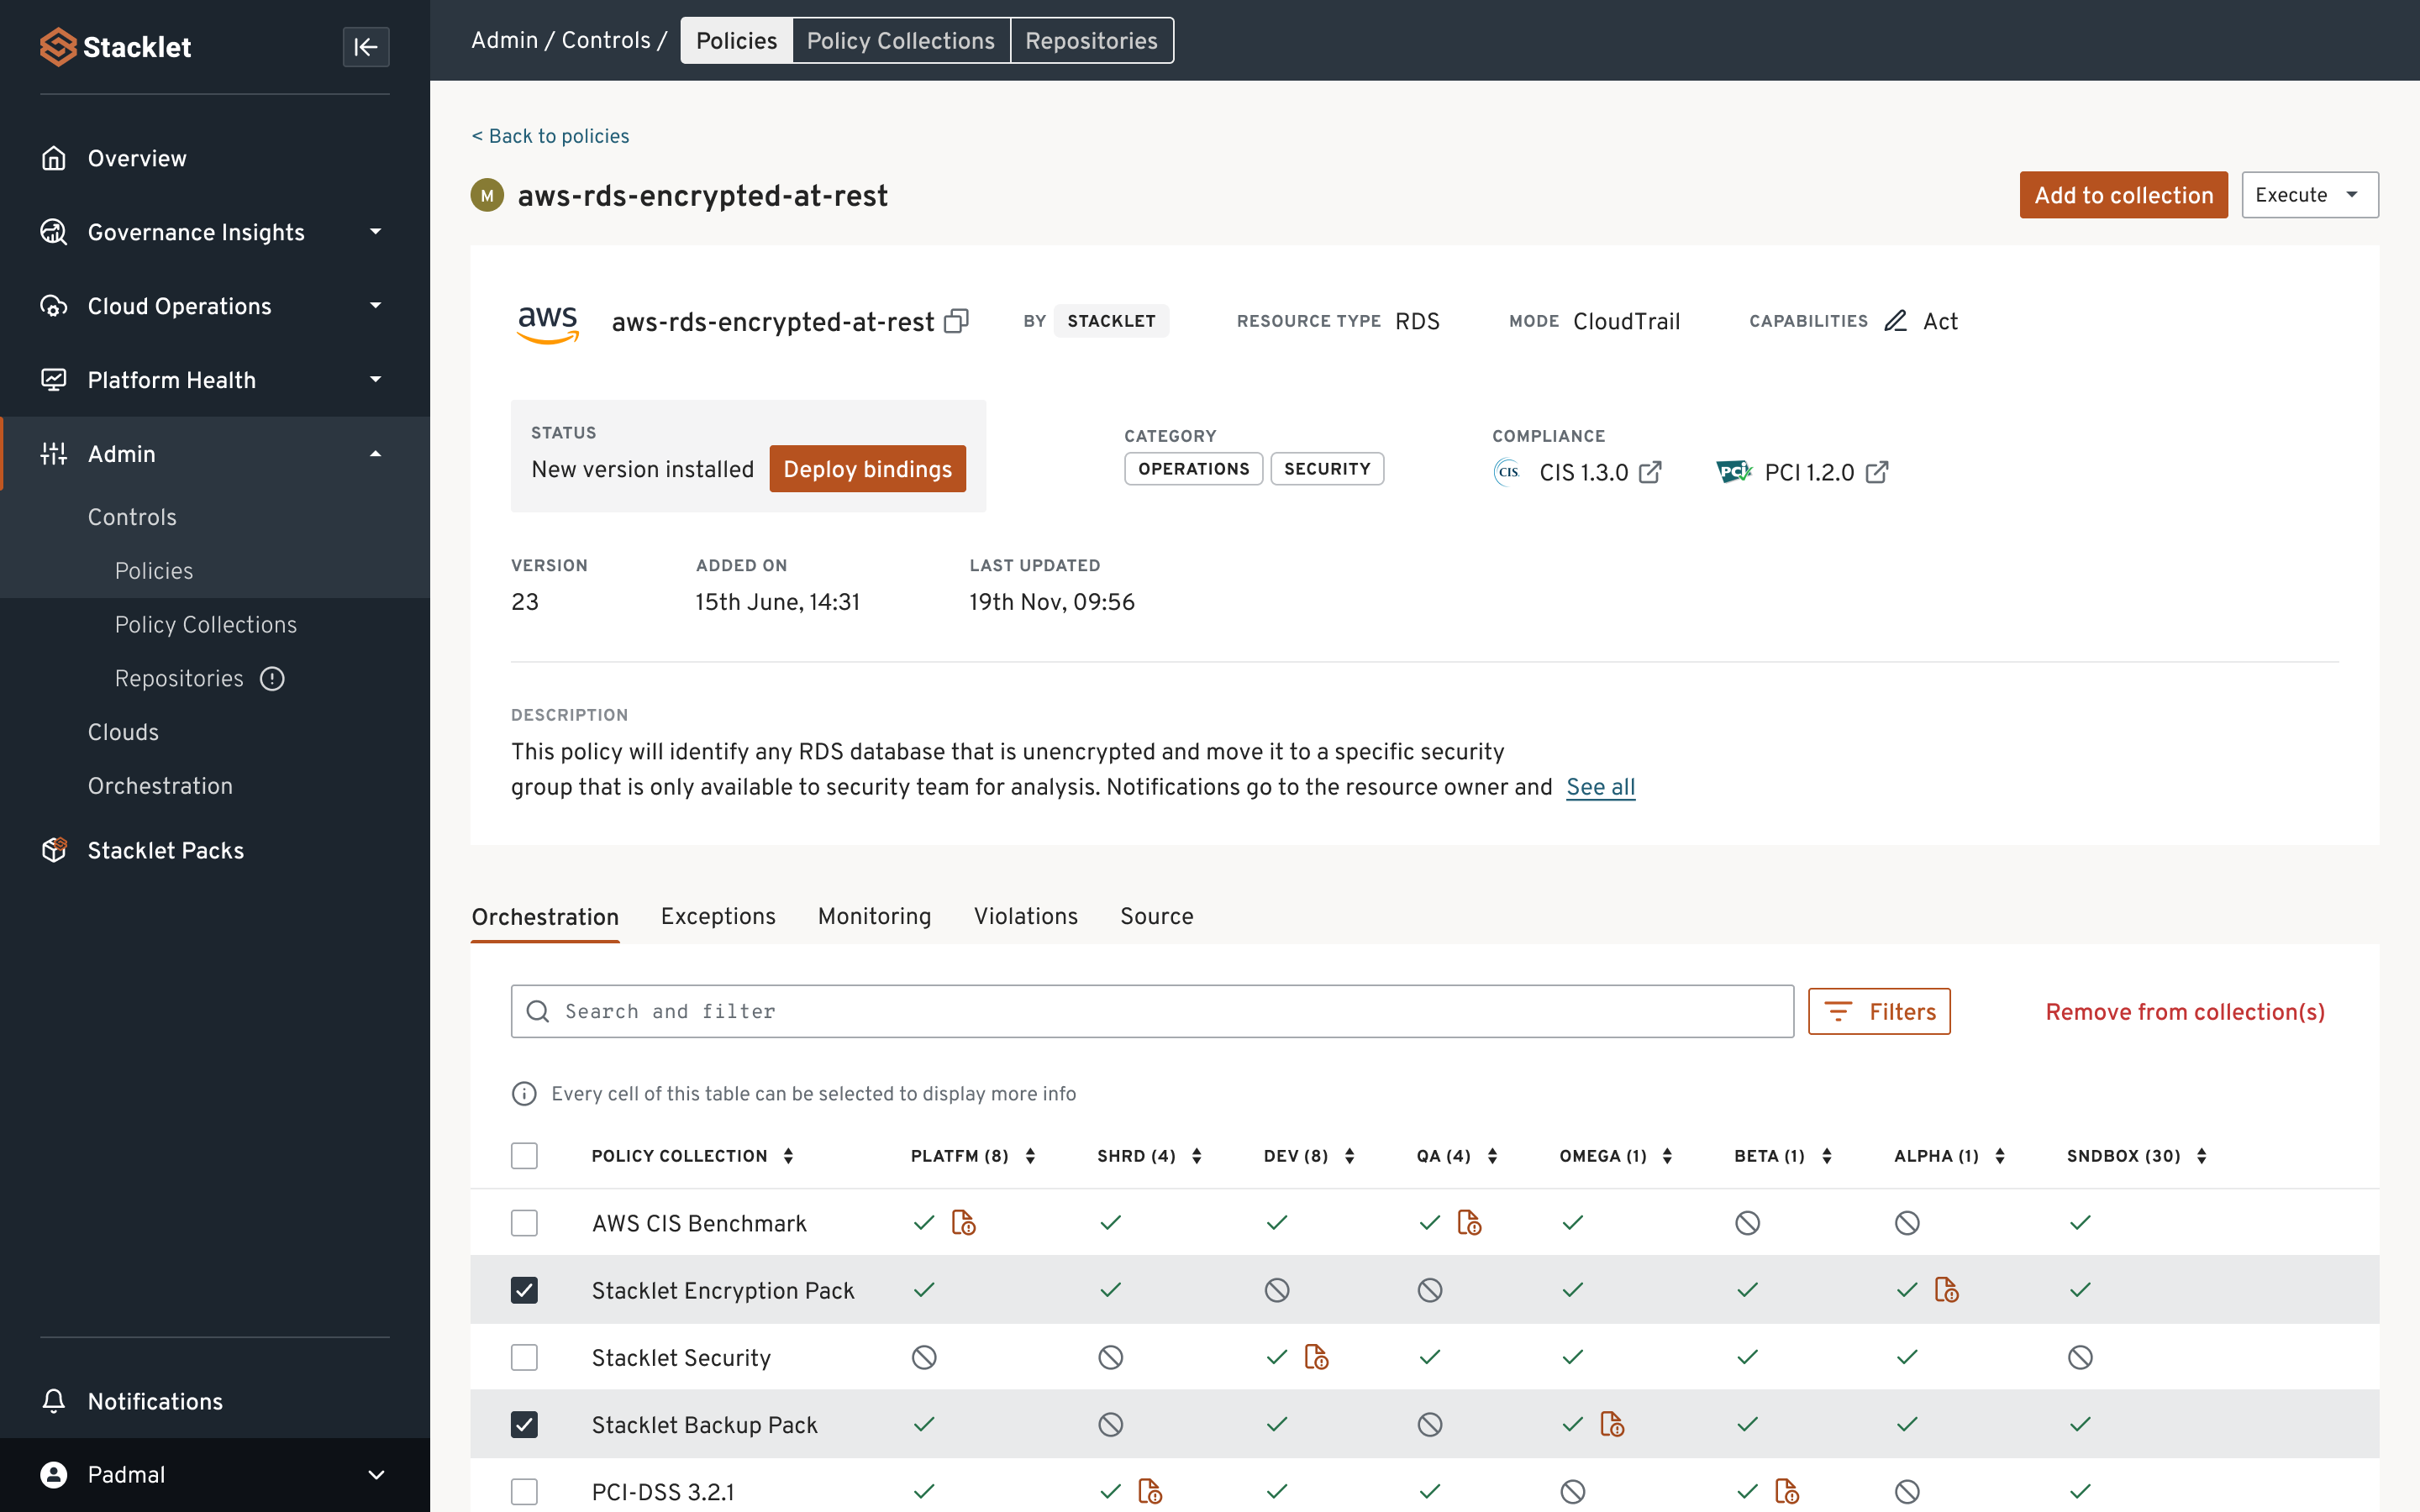This screenshot has width=2420, height=1512.
Task: Open the Violations tab
Action: pos(1026,916)
